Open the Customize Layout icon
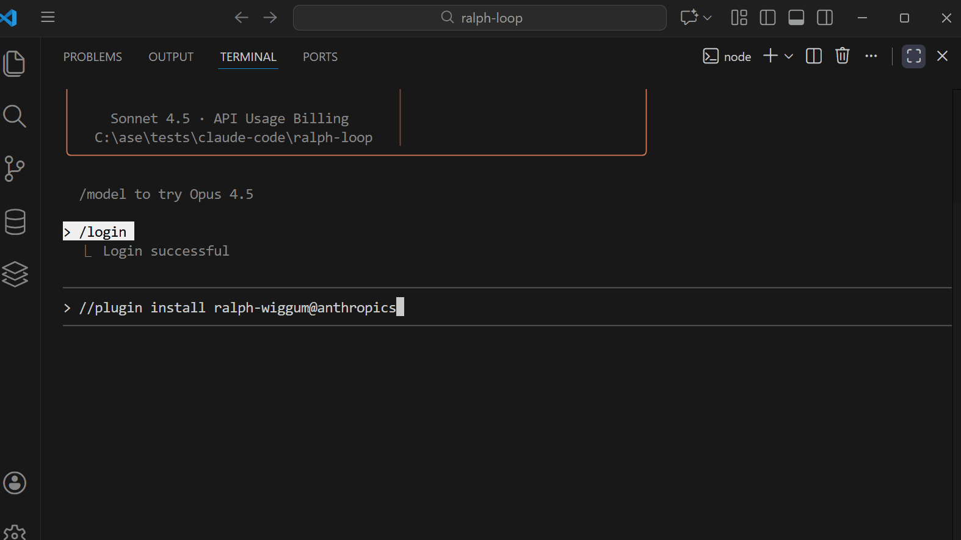This screenshot has height=540, width=961. 739,18
